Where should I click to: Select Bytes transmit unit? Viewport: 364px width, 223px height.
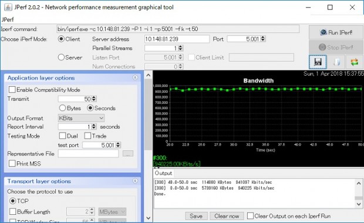click(x=62, y=108)
